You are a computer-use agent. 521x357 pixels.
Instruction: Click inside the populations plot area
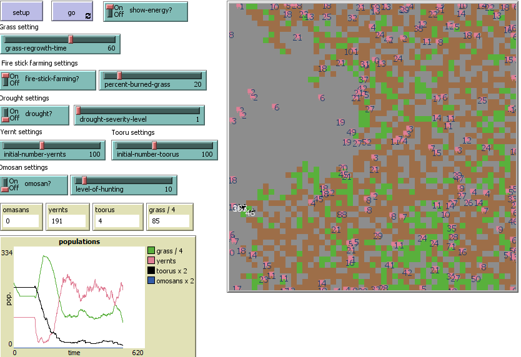tap(79, 297)
